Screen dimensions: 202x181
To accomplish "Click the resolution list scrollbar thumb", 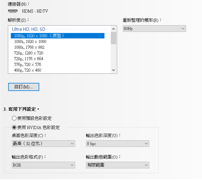I will point(113,38).
